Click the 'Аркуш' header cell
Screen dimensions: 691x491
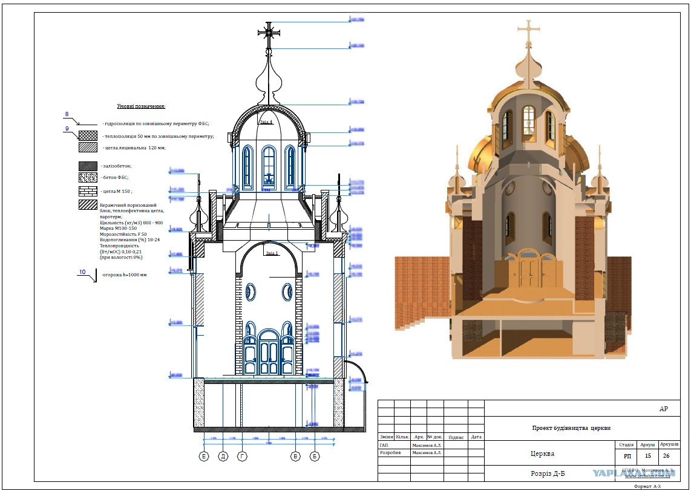tap(647, 445)
